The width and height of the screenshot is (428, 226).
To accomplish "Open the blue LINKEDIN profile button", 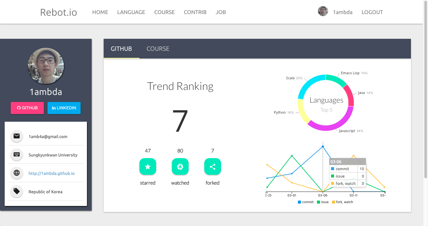I will tap(64, 108).
